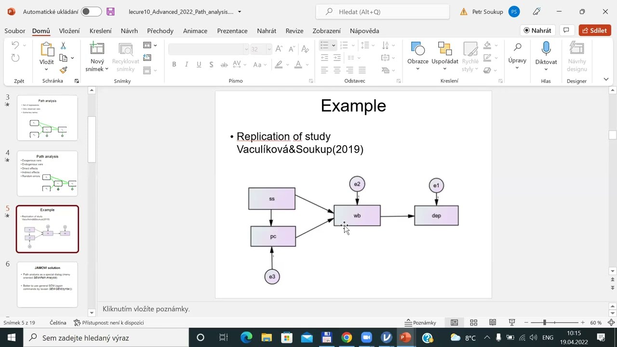Open Zoom from the taskbar

[366, 337]
